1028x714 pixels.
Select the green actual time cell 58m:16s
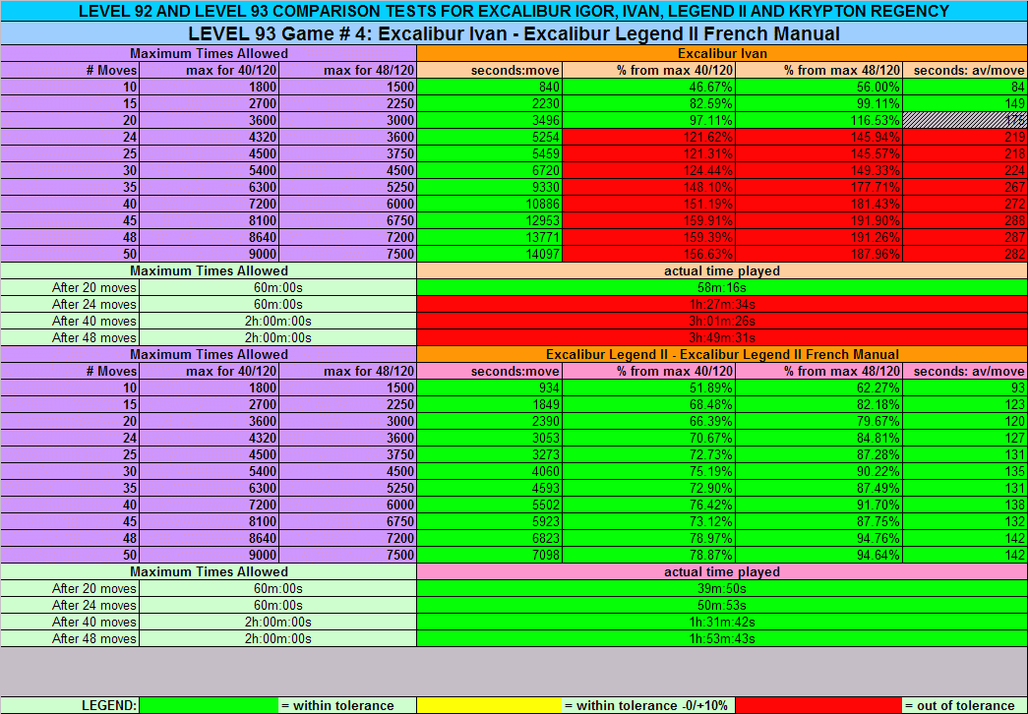[722, 287]
